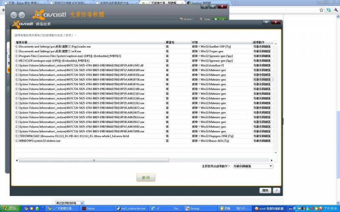The width and height of the screenshot is (340, 212).
Task: Switch to the second Chrome tab
Action: click(70, 3)
